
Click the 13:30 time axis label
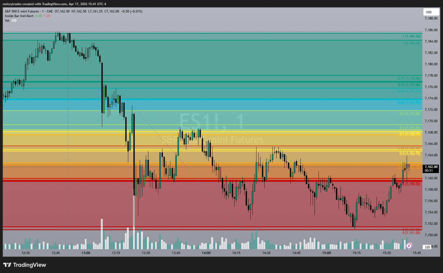(x=146, y=253)
